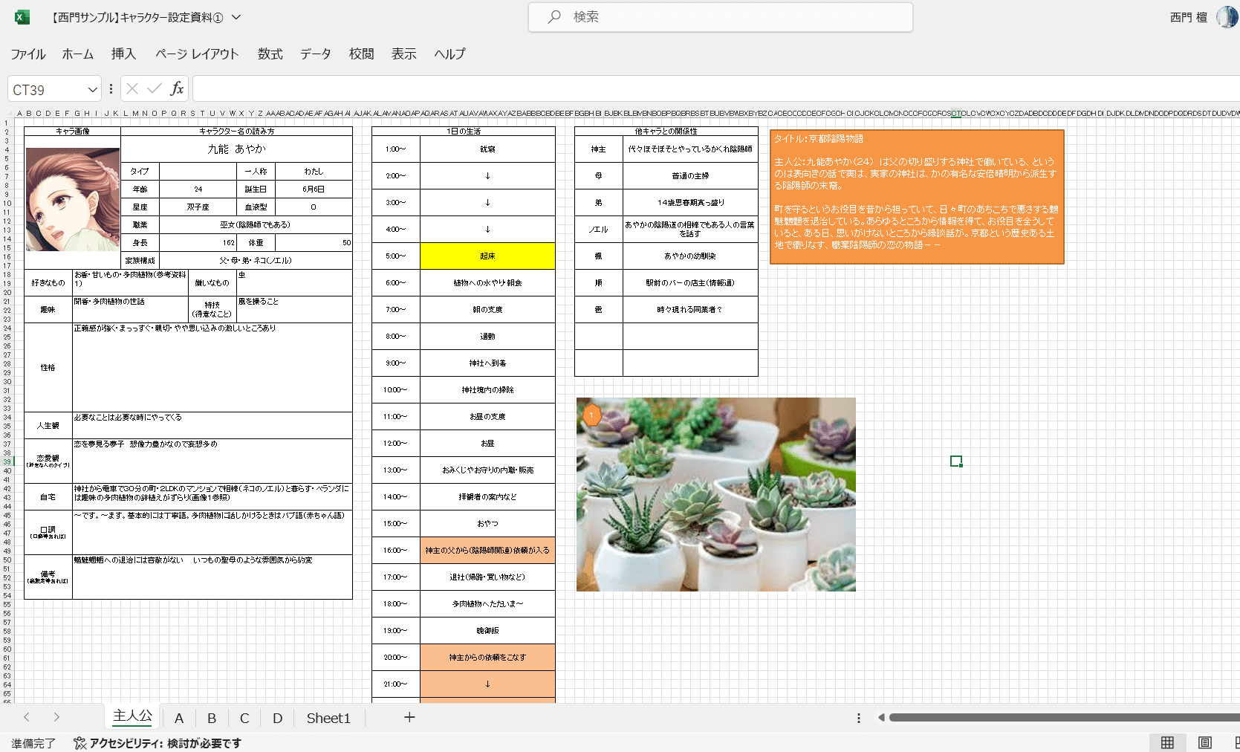Click the accessibility checker icon in the status bar
Image resolution: width=1240 pixels, height=752 pixels.
(79, 743)
